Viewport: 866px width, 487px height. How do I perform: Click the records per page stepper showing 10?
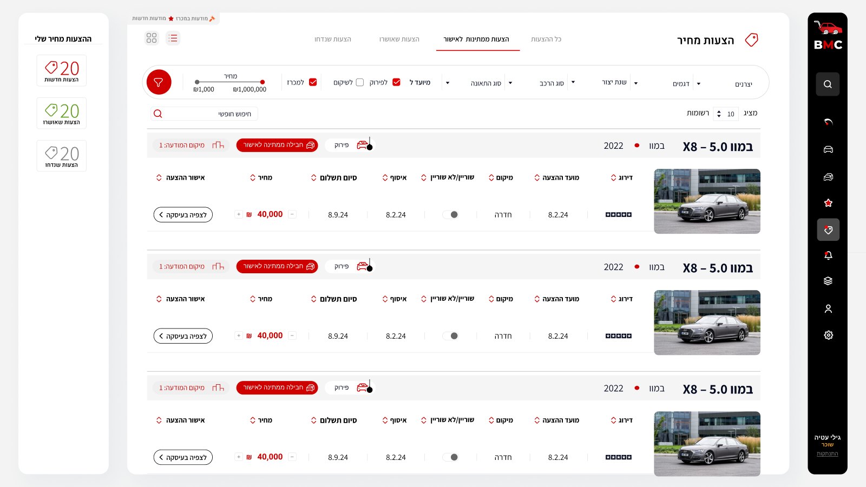click(x=726, y=114)
